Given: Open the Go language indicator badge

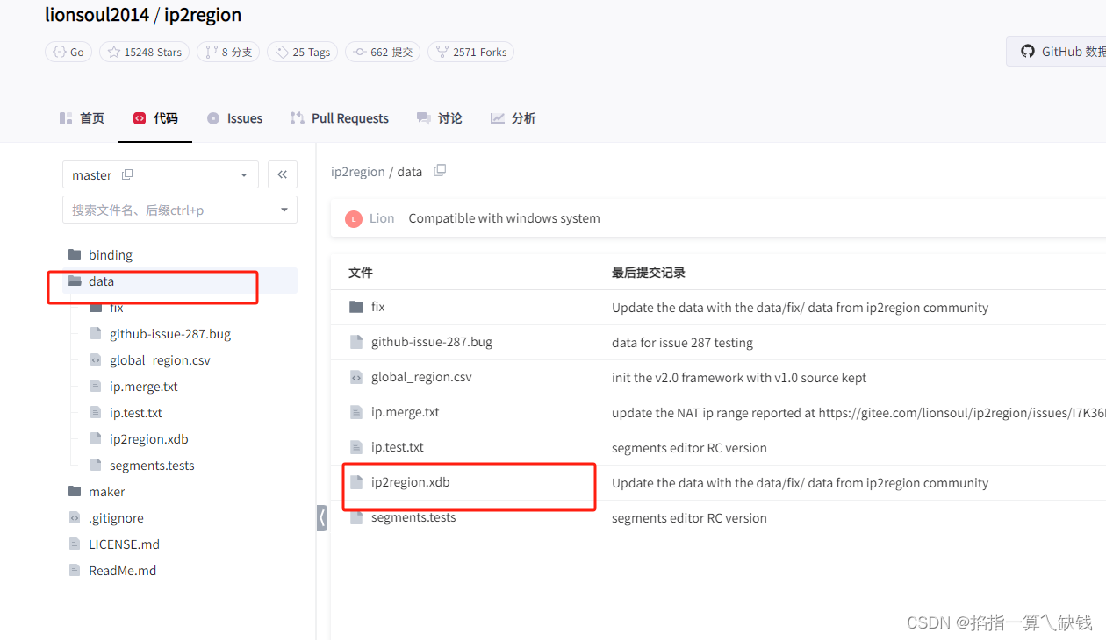Looking at the screenshot, I should coord(68,52).
